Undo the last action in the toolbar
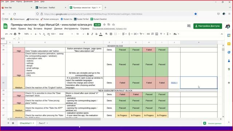 tap(7, 34)
